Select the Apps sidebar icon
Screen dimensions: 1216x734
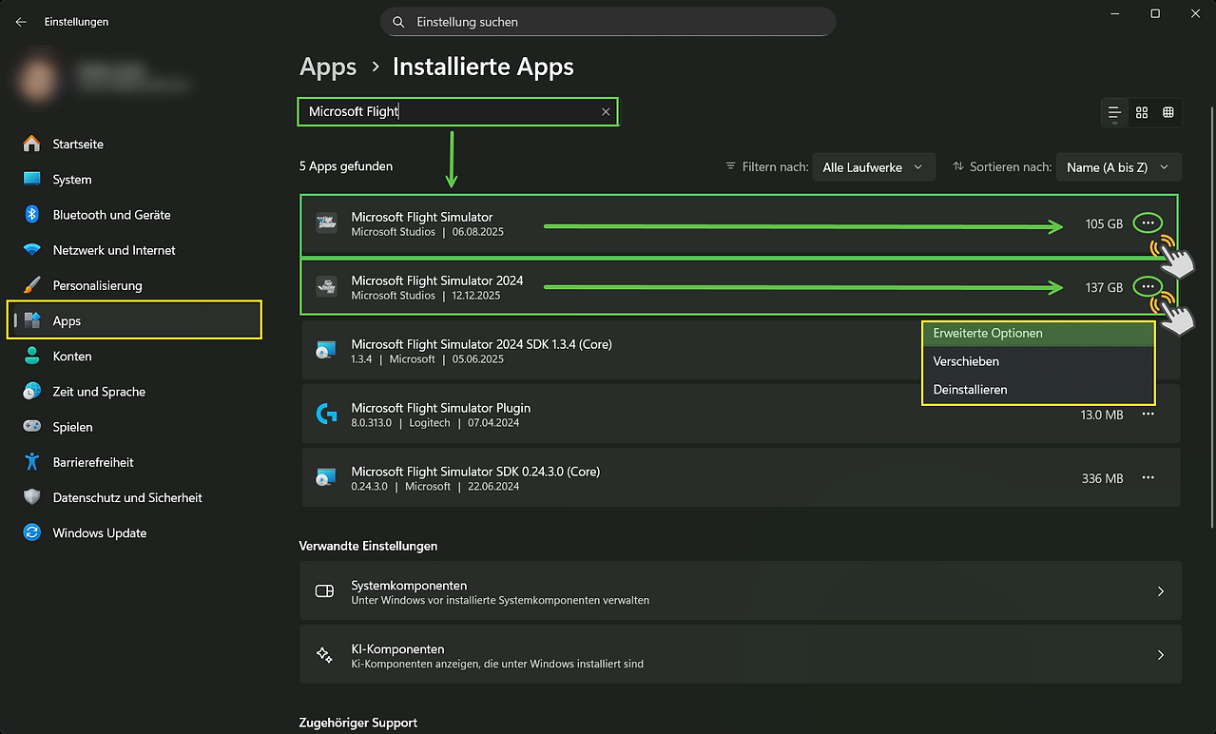[x=32, y=320]
